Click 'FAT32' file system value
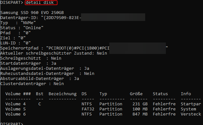Screen dimensions: 203x125 point(88,109)
